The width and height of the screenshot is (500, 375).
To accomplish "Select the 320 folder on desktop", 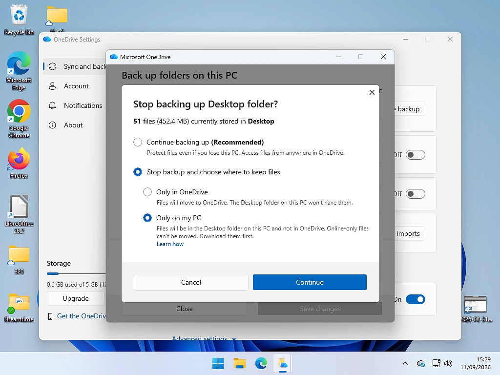I will point(19,260).
